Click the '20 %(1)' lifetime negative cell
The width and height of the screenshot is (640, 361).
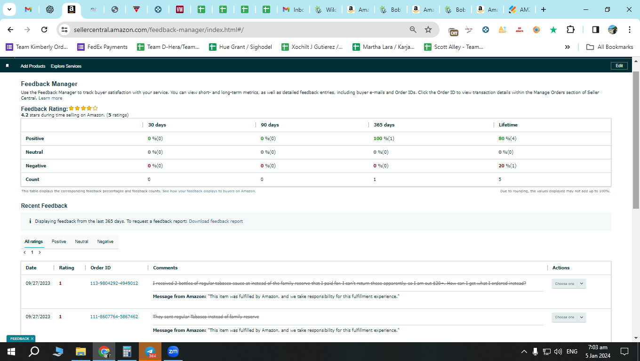pos(508,166)
